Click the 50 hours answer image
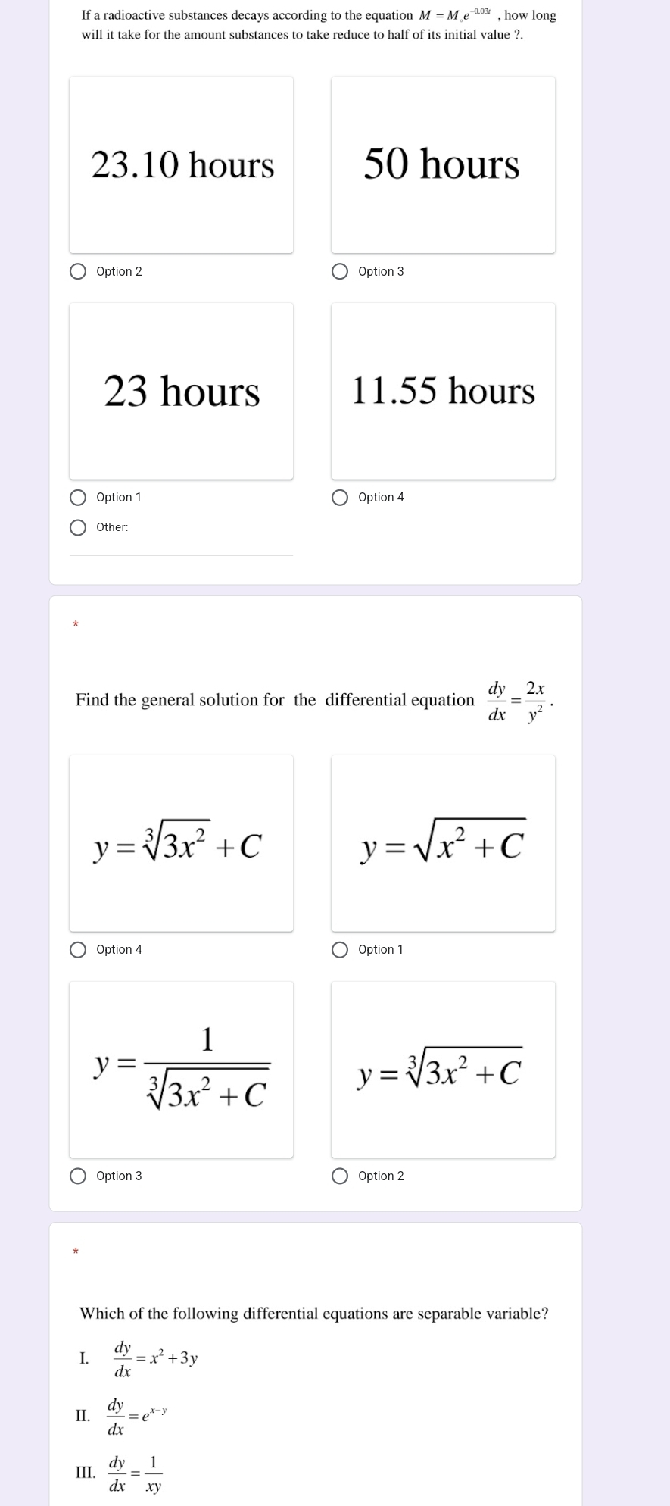This screenshot has height=1506, width=670. tap(443, 164)
